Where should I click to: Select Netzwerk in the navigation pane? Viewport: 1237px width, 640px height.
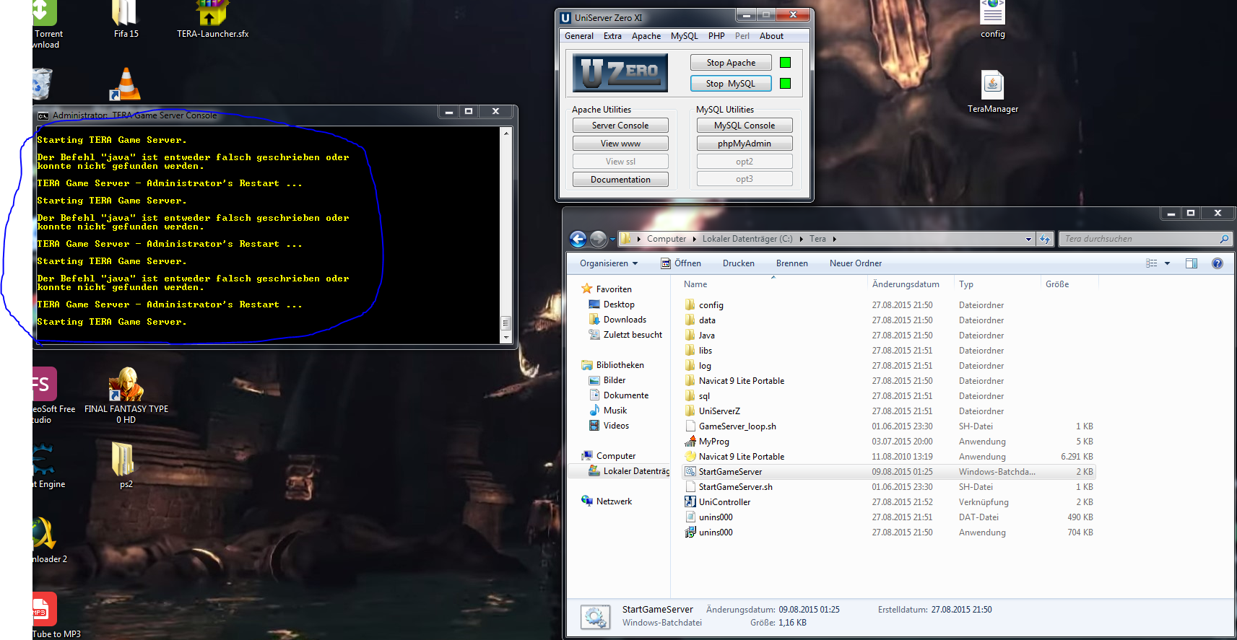614,501
